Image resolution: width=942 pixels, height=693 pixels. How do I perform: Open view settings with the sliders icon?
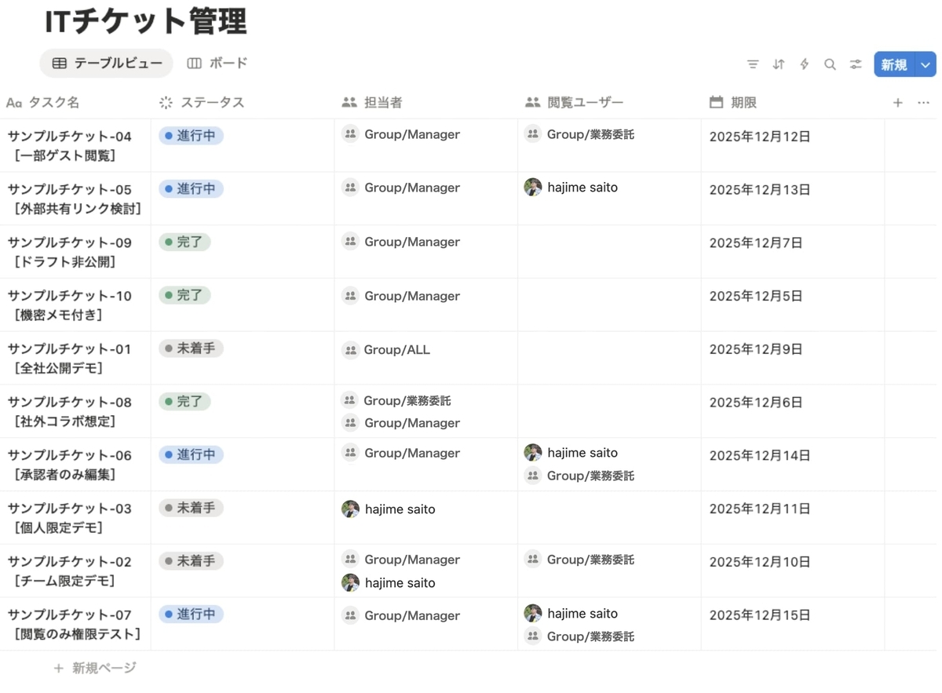pos(855,64)
